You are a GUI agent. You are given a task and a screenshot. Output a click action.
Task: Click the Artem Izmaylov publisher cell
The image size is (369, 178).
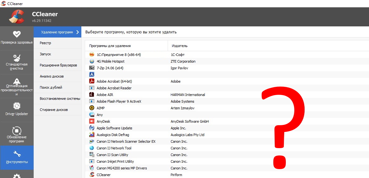tap(182, 108)
